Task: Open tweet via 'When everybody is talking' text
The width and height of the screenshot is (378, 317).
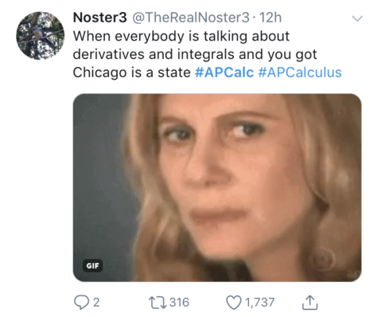Action: (x=181, y=36)
